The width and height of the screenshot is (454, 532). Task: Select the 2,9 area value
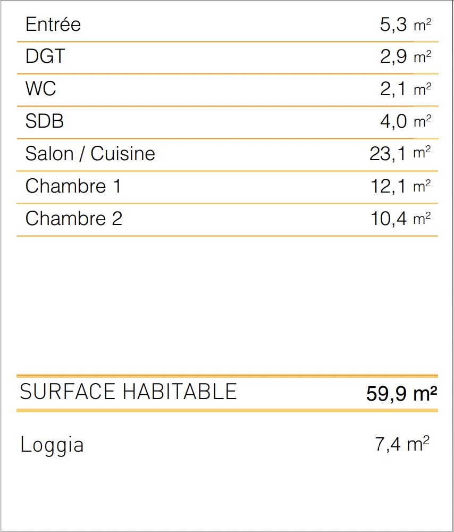393,57
